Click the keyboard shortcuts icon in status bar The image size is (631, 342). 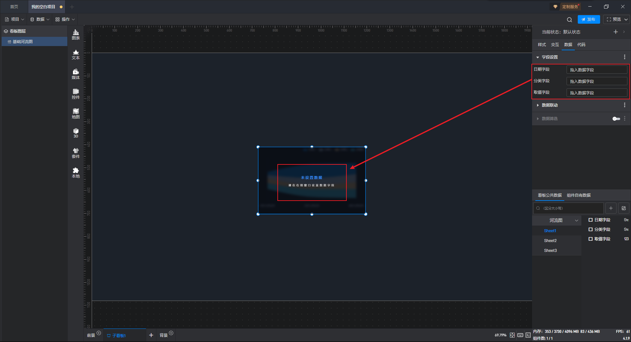pyautogui.click(x=520, y=335)
